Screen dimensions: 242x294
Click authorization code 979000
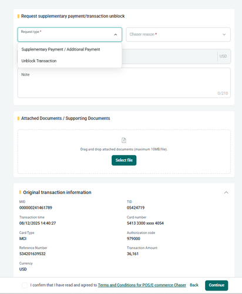coord(133,239)
